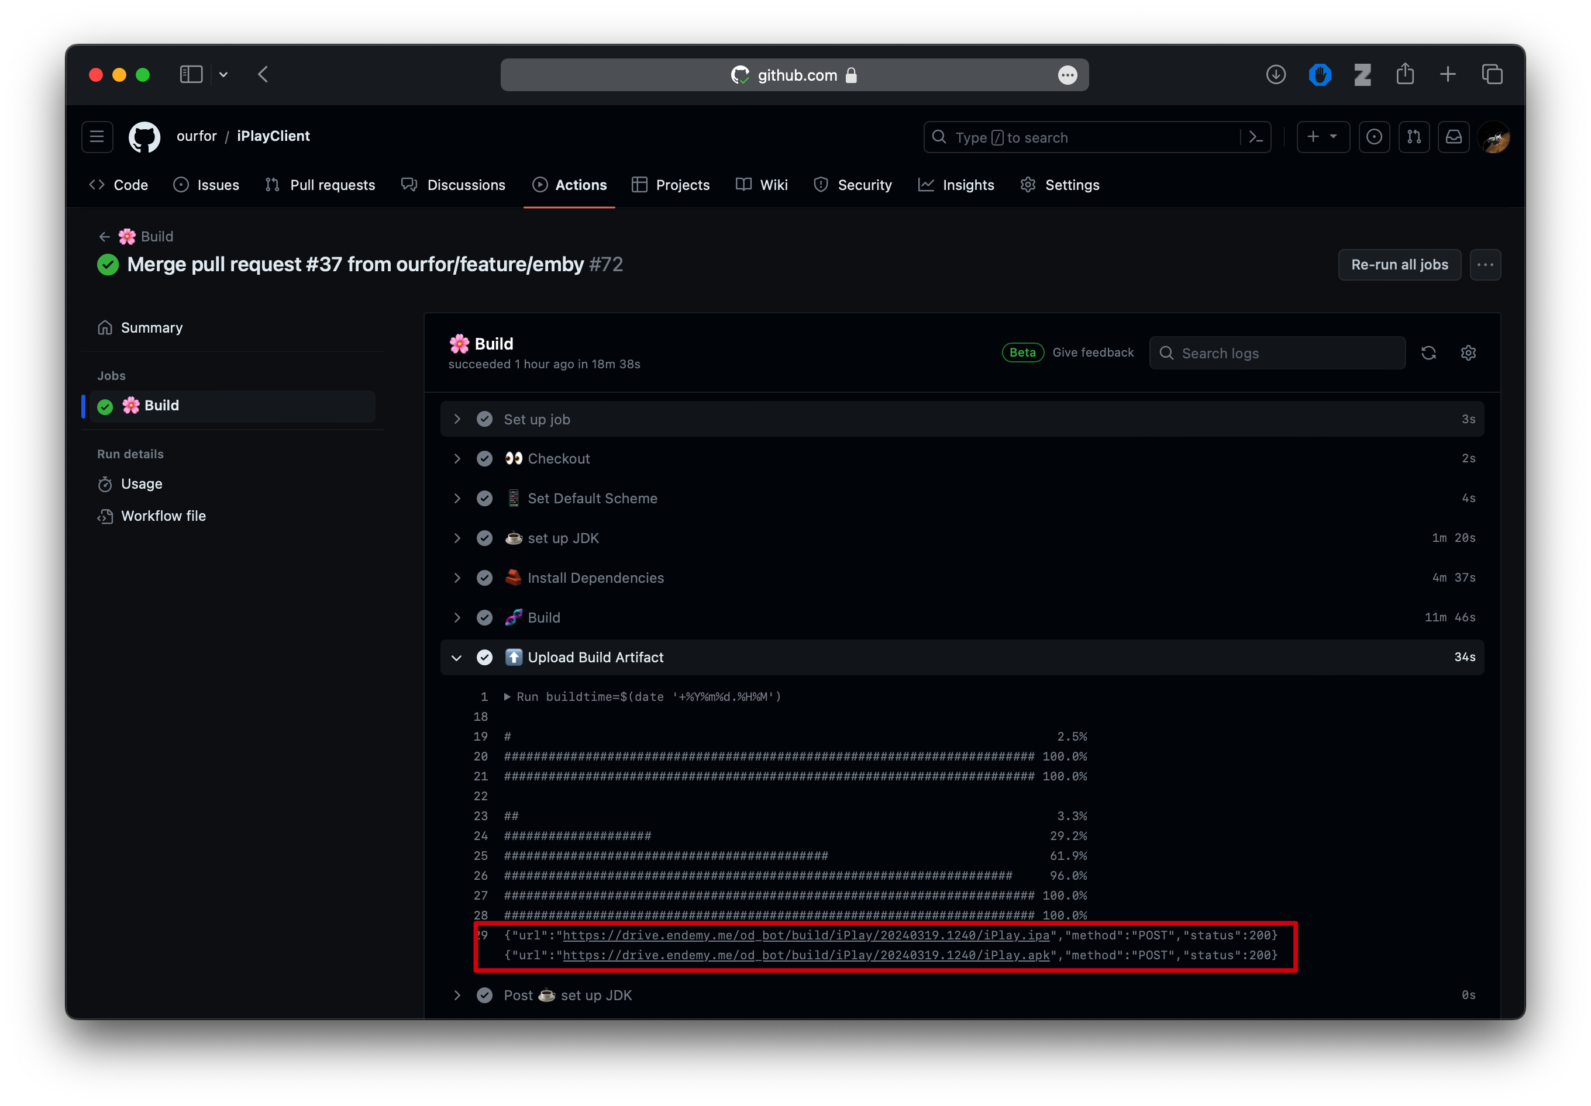Open the hamburger navigation menu
Image resolution: width=1591 pixels, height=1106 pixels.
(97, 136)
